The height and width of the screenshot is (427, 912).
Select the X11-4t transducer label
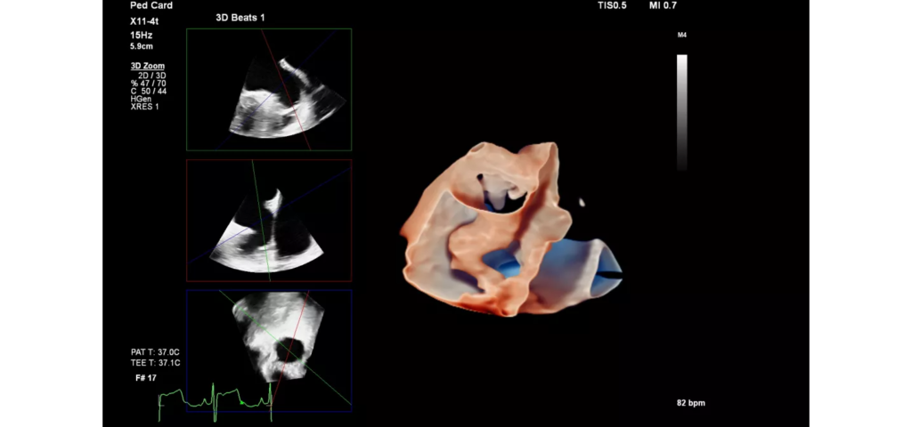[146, 20]
